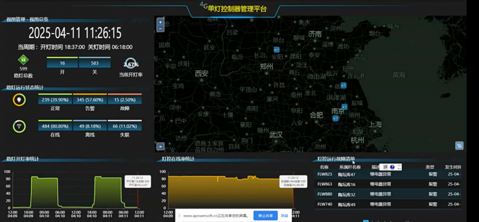The width and height of the screenshot is (479, 222).
Task: Click the 所属杆名称 column header
Action: point(350,167)
